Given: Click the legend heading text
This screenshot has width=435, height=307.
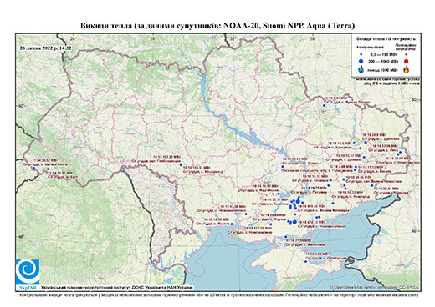Looking at the screenshot, I should click(x=386, y=39).
